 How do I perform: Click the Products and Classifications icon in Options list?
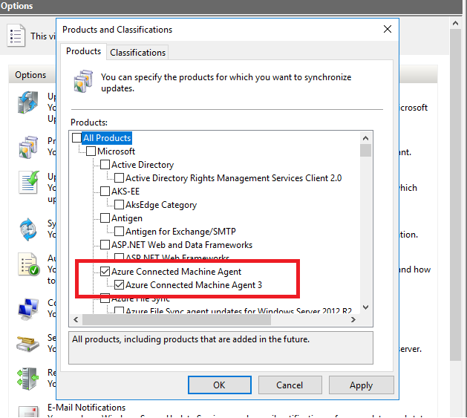coord(28,147)
